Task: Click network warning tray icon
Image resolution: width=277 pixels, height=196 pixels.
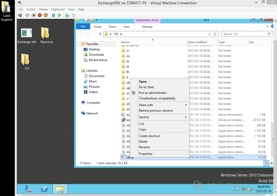Action: 244,189
